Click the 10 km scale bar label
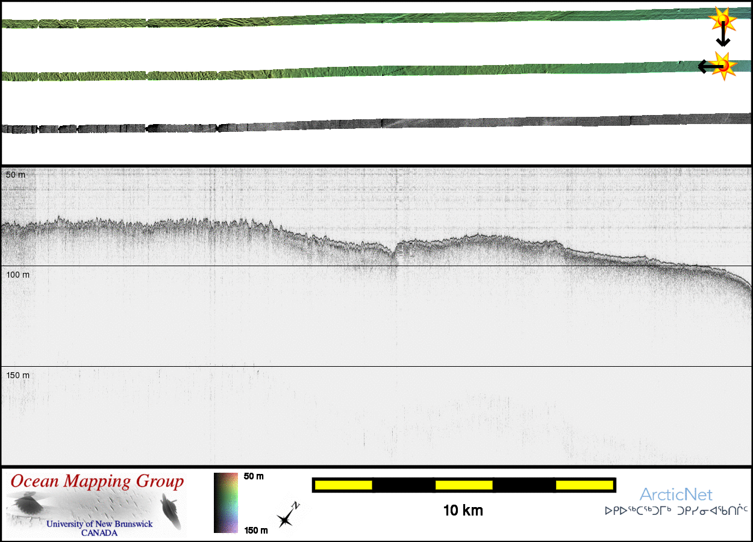753x542 pixels. click(x=463, y=511)
